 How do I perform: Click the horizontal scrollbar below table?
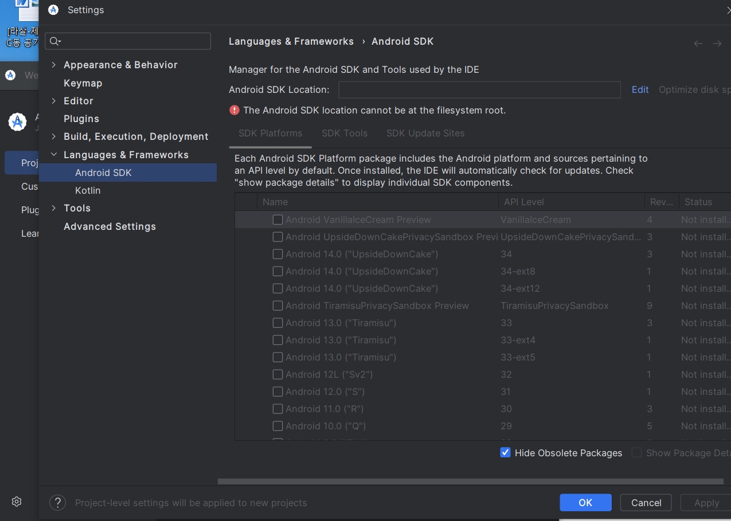point(470,481)
